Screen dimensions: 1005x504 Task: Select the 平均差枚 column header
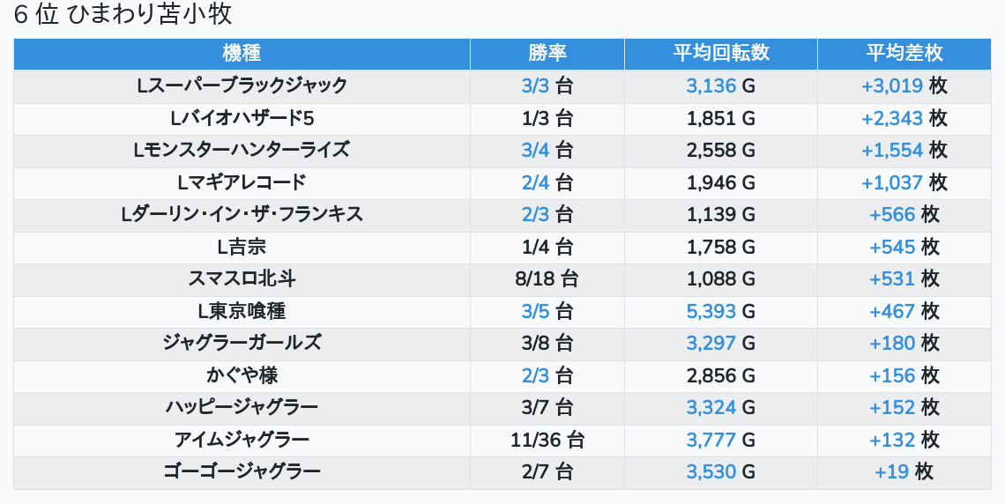point(904,53)
